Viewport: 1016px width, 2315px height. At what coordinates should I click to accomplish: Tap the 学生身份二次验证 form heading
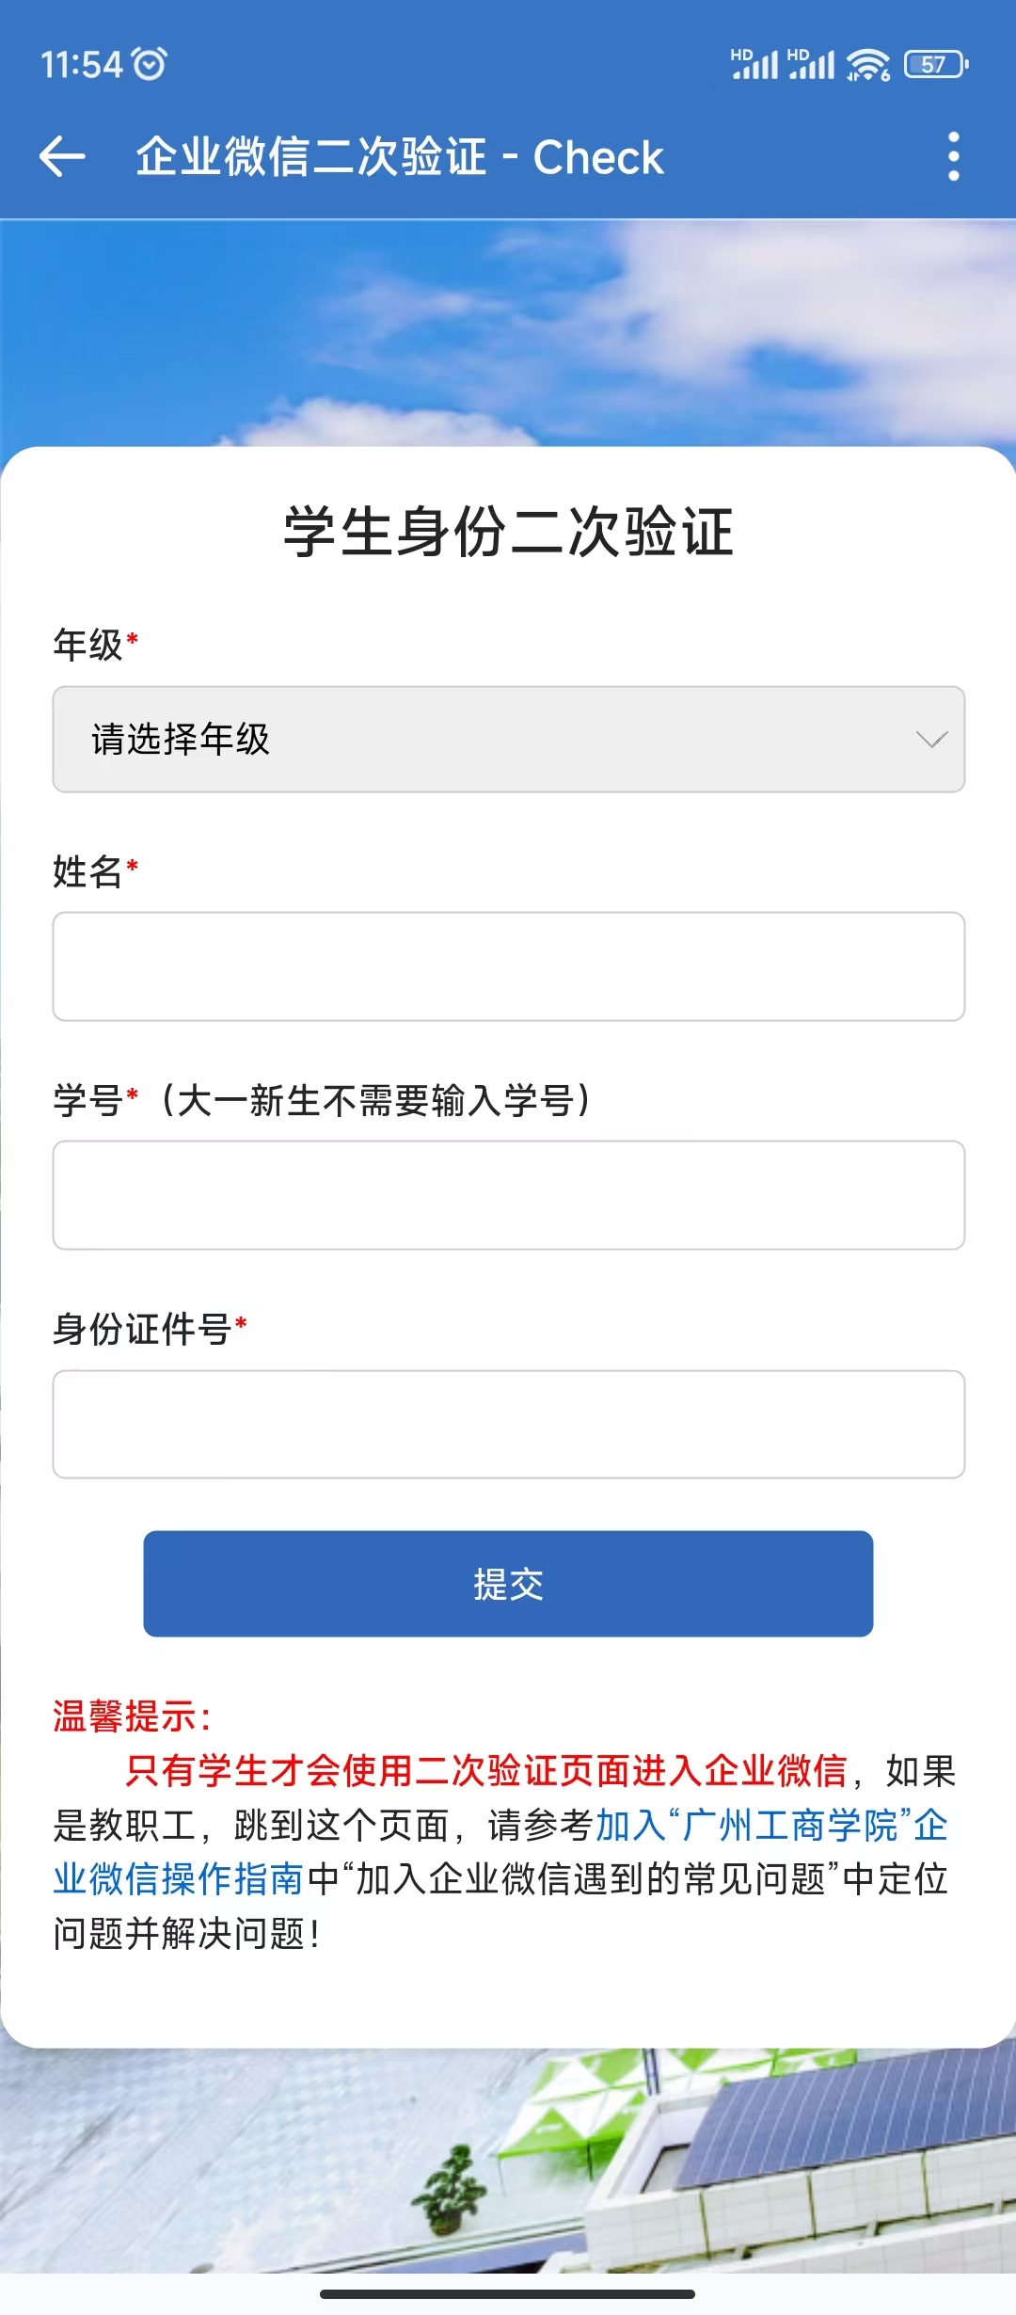pyautogui.click(x=508, y=532)
